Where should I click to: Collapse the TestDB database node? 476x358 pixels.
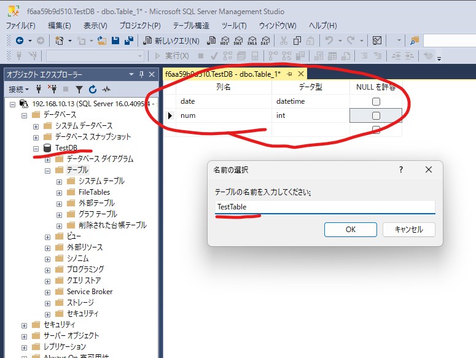pos(36,149)
